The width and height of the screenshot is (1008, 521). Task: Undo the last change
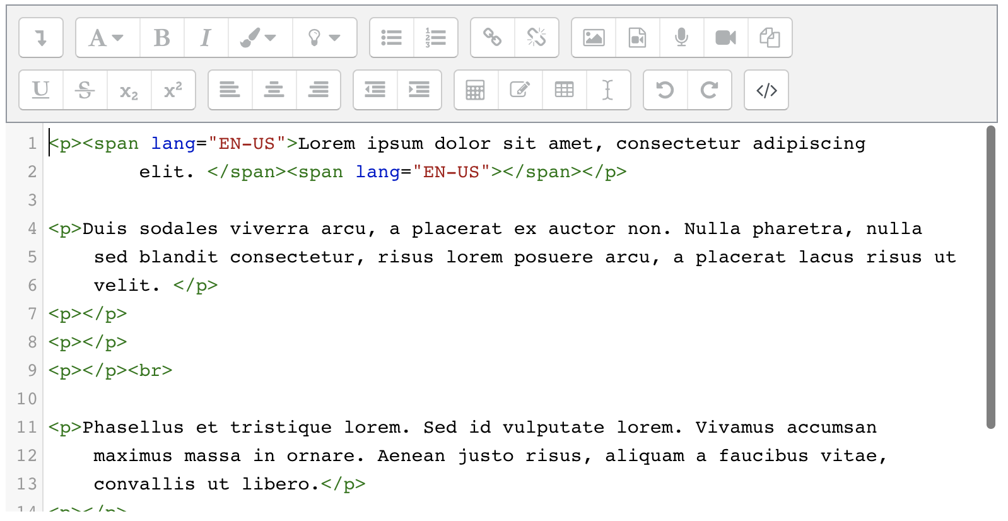click(x=665, y=90)
